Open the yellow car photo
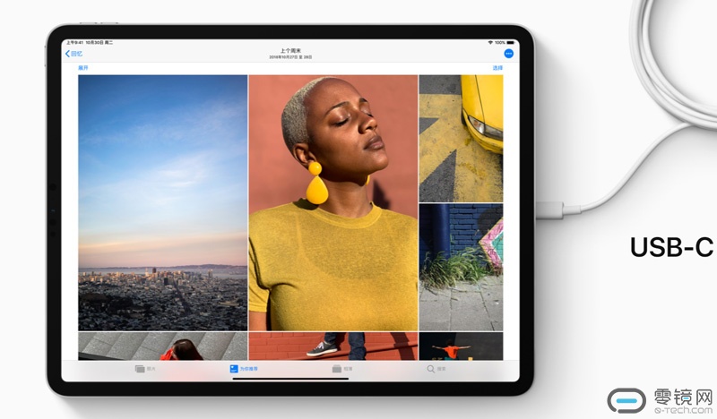 point(461,138)
